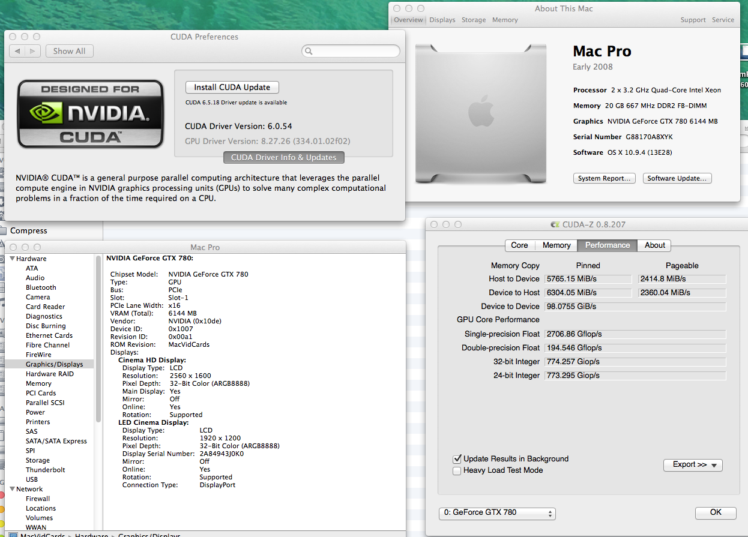Select Volumes under Network
Screen dimensions: 748x537
pyautogui.click(x=39, y=518)
